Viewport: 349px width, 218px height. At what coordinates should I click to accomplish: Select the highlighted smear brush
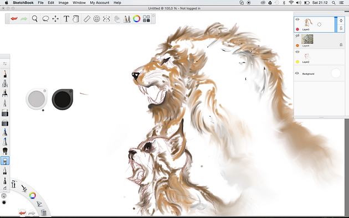pos(5,160)
